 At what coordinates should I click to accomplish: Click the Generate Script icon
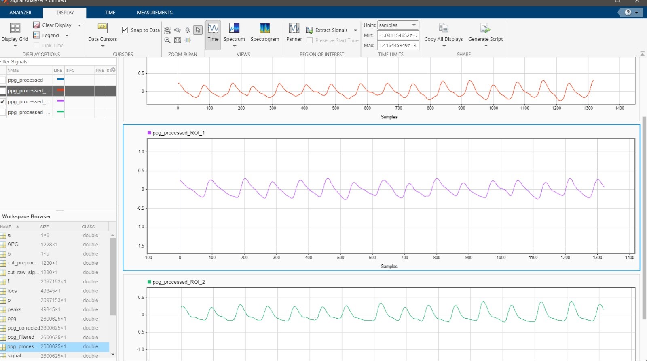[x=485, y=28]
